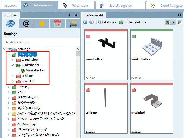Click the Kataloge breadcrumb link
Viewport: 184px width, 138px height.
click(108, 22)
